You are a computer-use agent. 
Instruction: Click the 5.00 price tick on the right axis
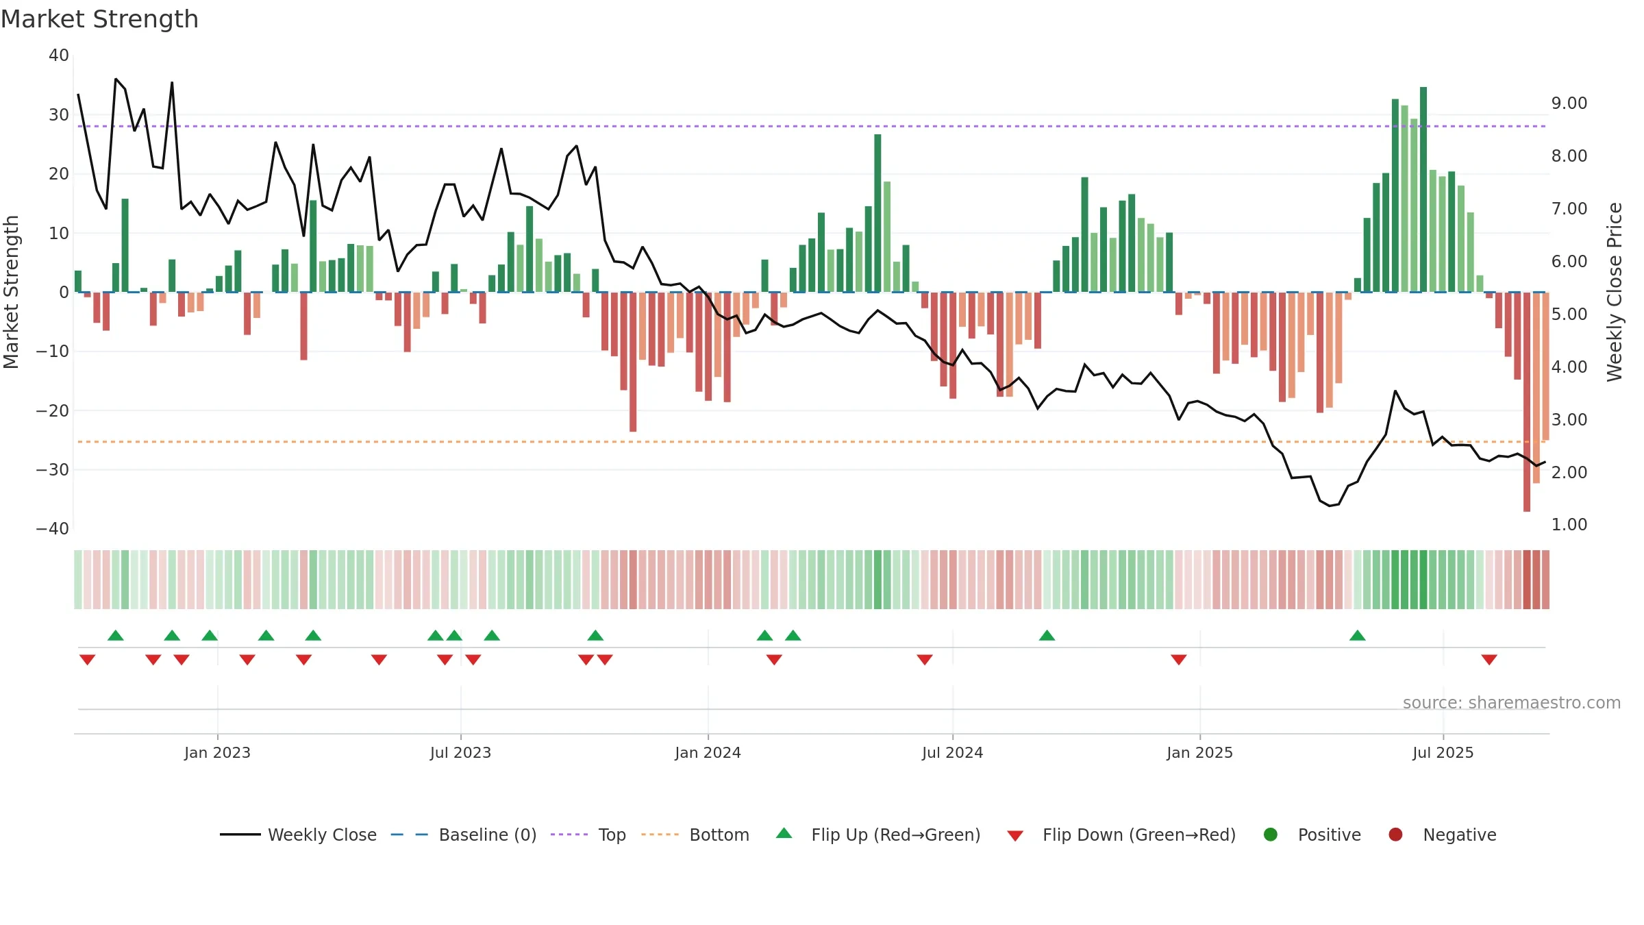tap(1569, 314)
